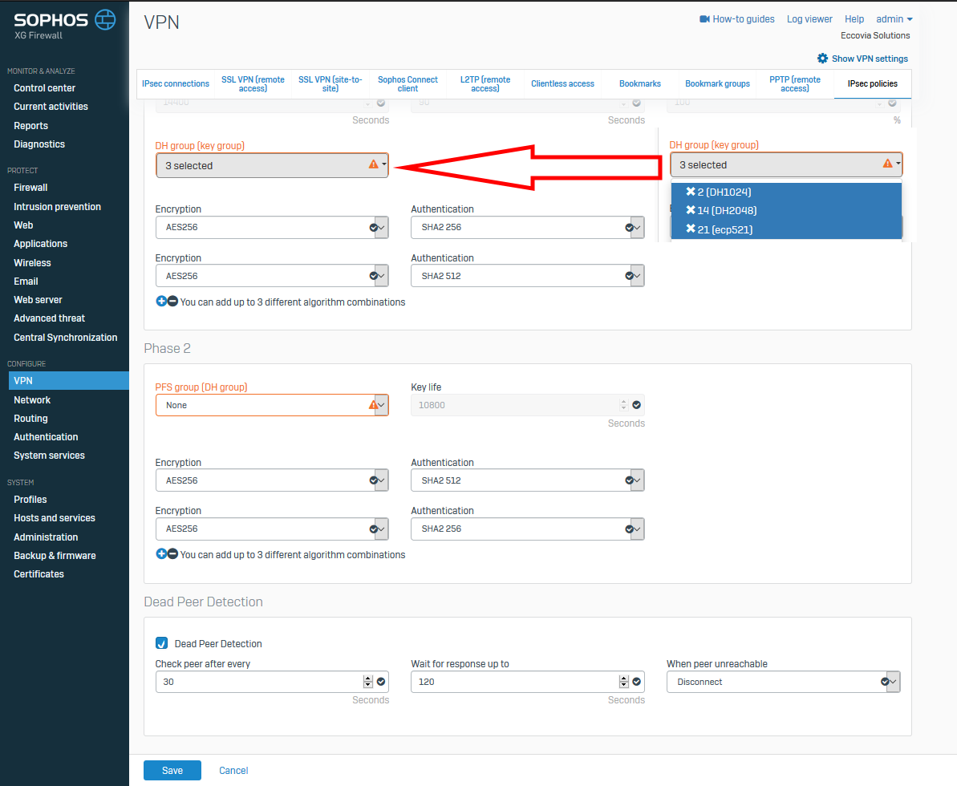Open Phase 2 SHA2 512 authentication dropdown
Image resolution: width=957 pixels, height=786 pixels.
pyautogui.click(x=527, y=480)
